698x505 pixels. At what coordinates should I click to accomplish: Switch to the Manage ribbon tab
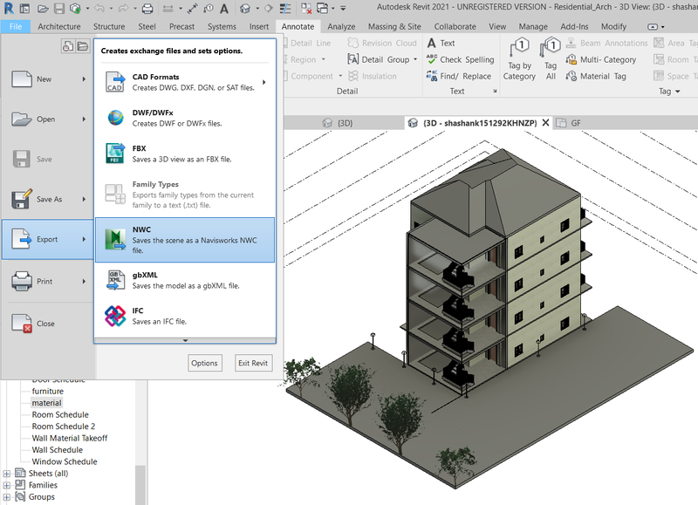click(533, 26)
